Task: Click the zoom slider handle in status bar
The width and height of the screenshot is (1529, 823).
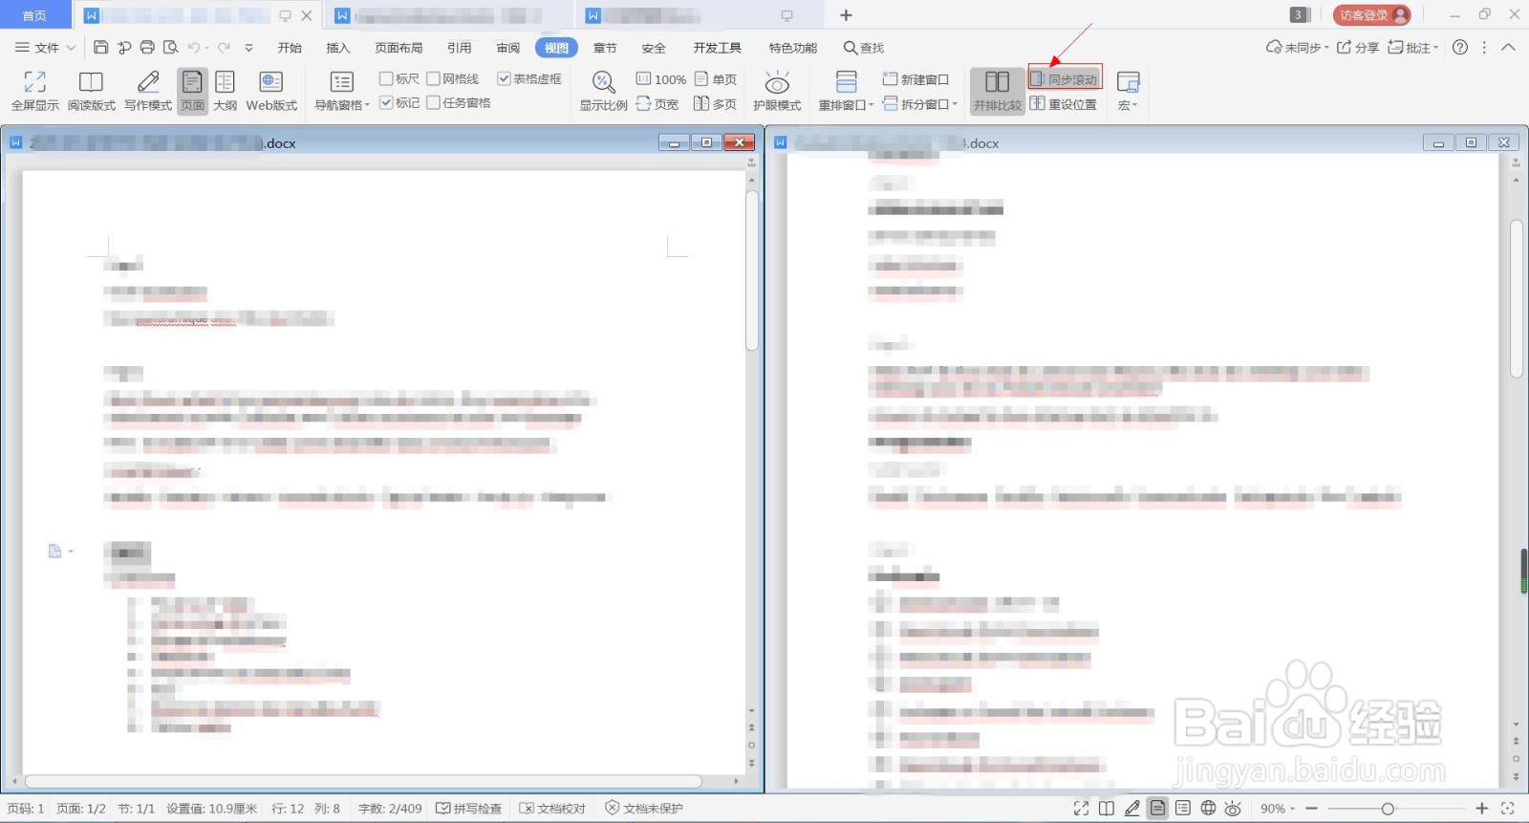Action: tap(1388, 809)
